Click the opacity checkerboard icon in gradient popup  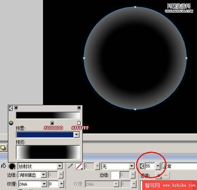pos(11,108)
